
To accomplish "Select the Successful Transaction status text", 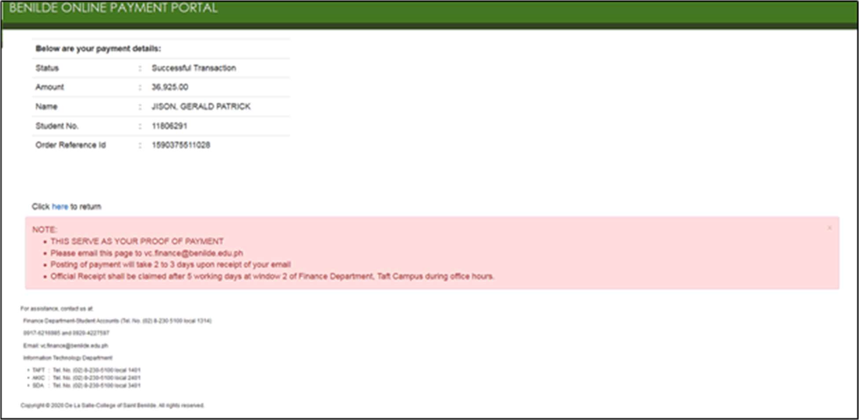I will pos(194,68).
